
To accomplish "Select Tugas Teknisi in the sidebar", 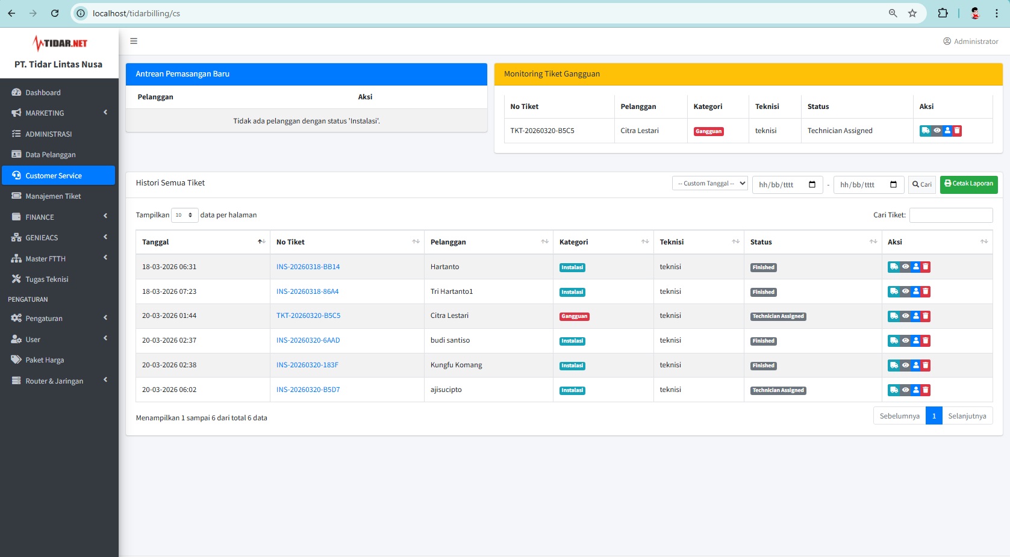I will click(x=59, y=279).
